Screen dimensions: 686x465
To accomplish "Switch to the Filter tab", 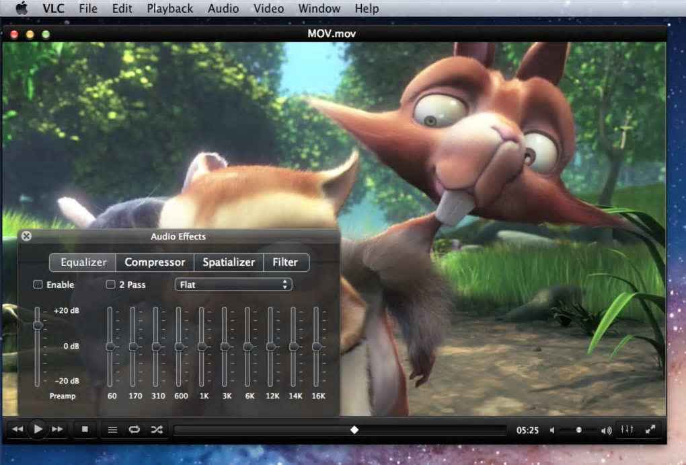I will pyautogui.click(x=285, y=262).
